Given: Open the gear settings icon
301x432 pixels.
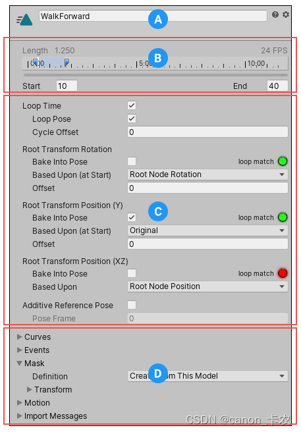Looking at the screenshot, I should click(x=286, y=14).
